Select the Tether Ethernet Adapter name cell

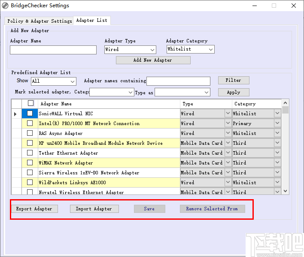[109, 153]
